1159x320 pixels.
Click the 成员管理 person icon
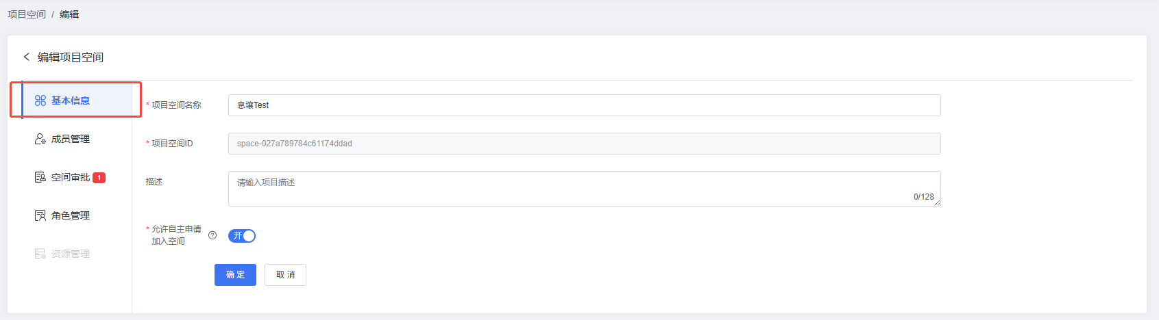(40, 139)
